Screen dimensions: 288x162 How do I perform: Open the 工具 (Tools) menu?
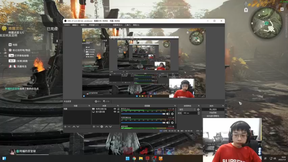click(x=128, y=25)
